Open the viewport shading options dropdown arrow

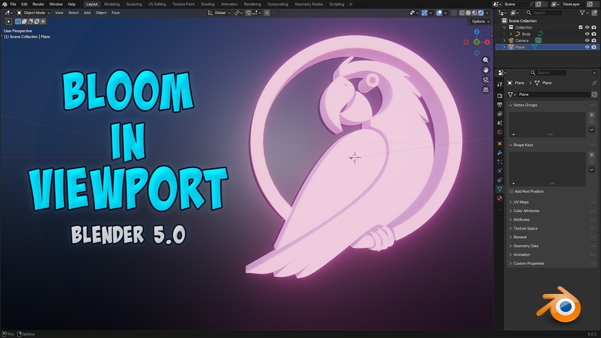487,13
